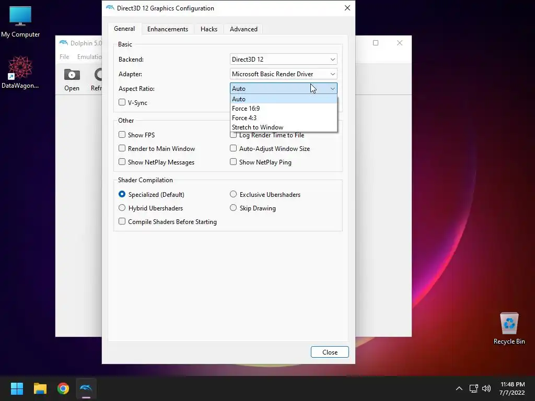Open Google Chrome from the taskbar

(63, 388)
